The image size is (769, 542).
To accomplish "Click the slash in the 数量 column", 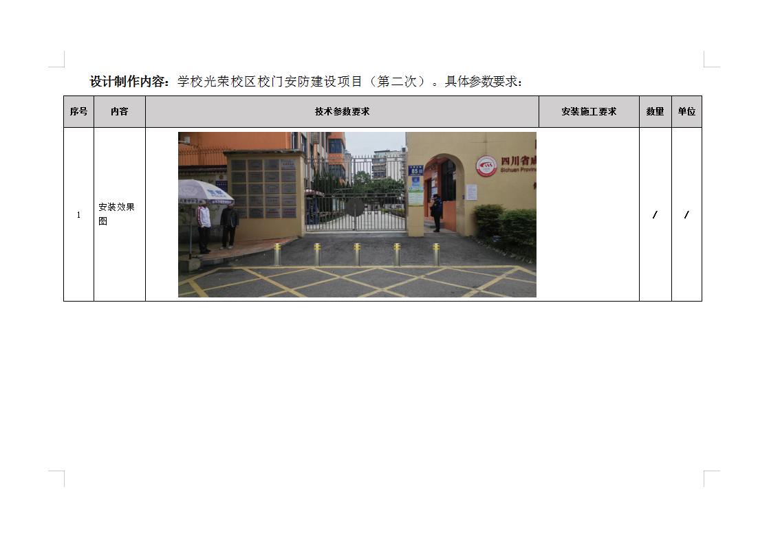I will [655, 214].
